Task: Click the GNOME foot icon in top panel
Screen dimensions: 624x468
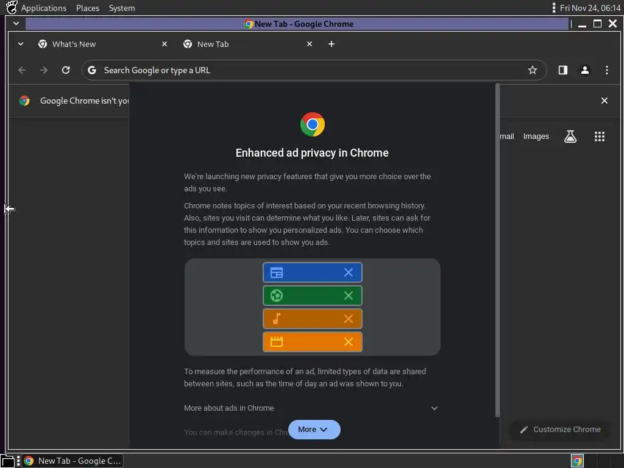Action: (12, 7)
